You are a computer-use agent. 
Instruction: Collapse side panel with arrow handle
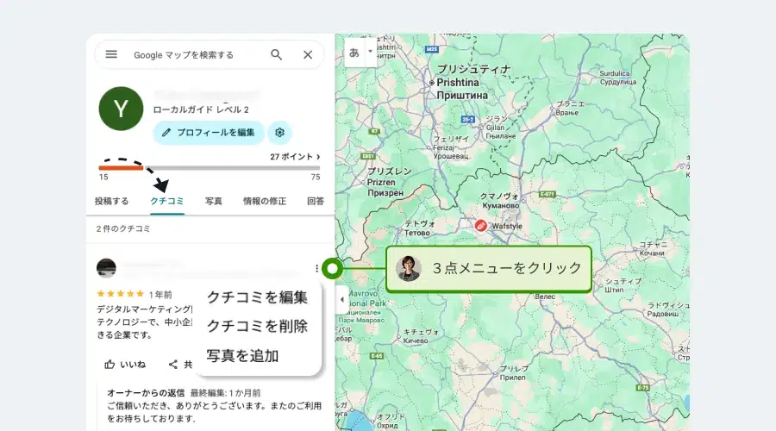click(x=341, y=299)
